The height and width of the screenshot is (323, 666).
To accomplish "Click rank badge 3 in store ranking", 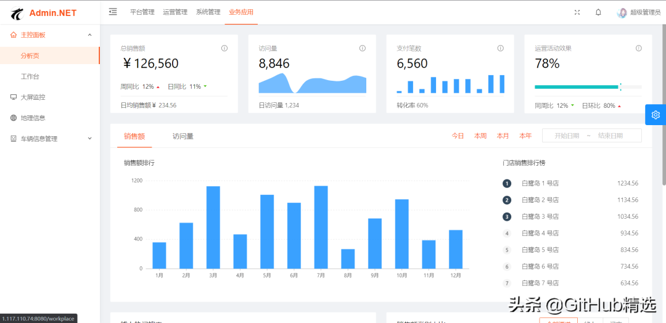I will (x=506, y=216).
